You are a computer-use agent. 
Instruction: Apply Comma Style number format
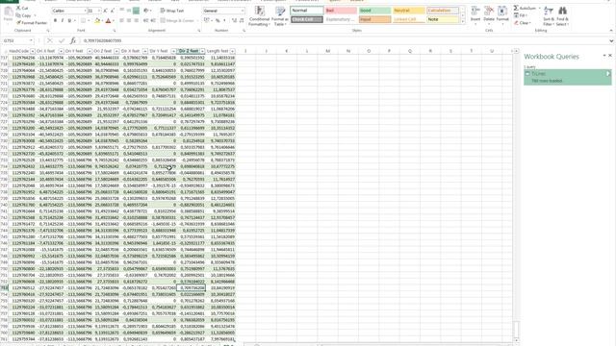(224, 21)
